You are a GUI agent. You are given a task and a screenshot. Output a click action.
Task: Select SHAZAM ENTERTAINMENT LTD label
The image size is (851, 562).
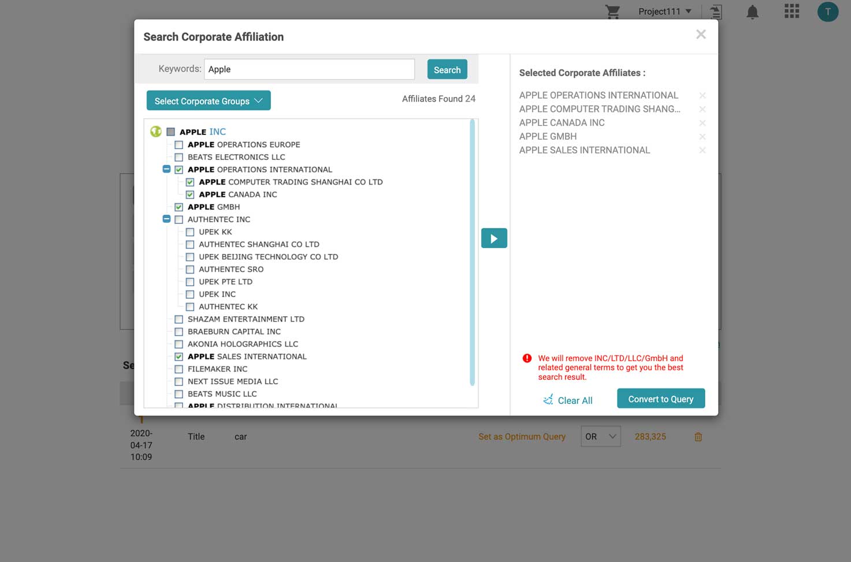pos(246,319)
